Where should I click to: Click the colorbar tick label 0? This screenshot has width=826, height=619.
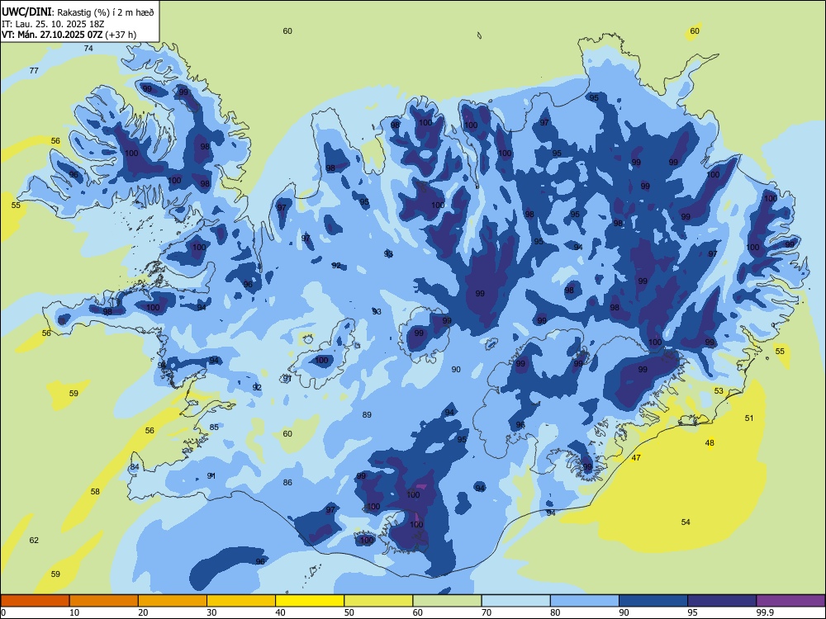click(x=3, y=612)
